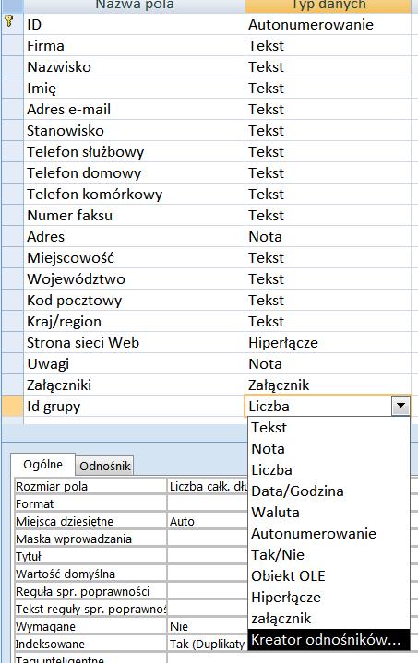The width and height of the screenshot is (418, 663).
Task: Click the row selector for Id grupy
Action: [x=12, y=407]
